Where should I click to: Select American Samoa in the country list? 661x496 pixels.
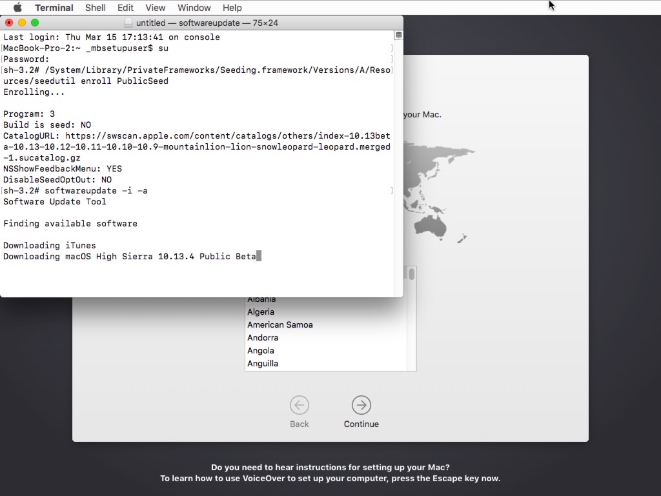click(326, 324)
